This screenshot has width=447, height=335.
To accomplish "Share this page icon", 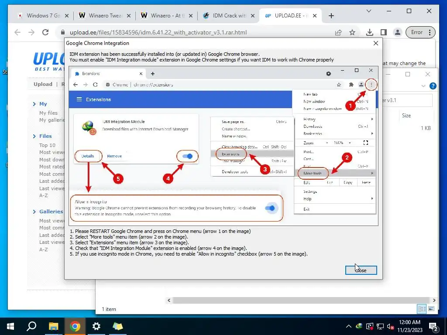I will [338, 32].
